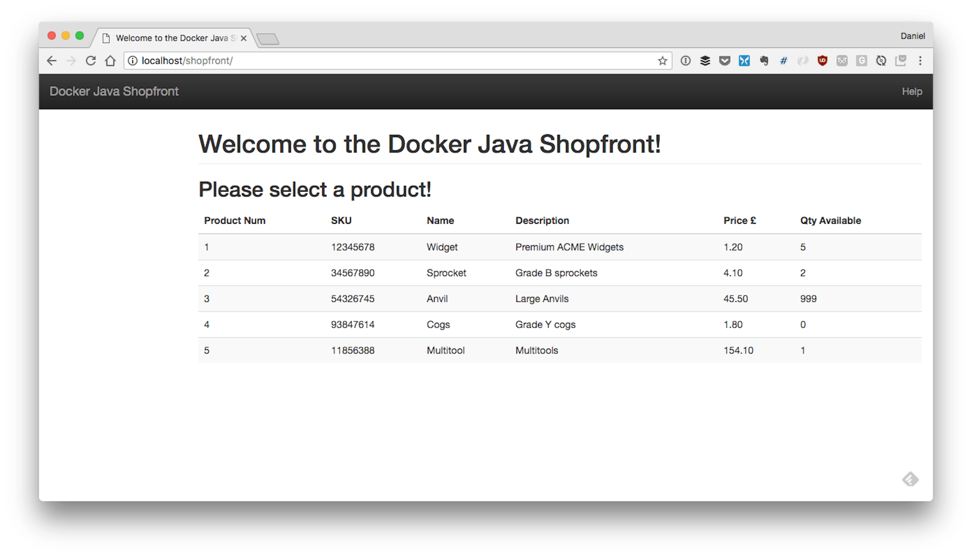Open the Help link in navbar

(x=912, y=91)
